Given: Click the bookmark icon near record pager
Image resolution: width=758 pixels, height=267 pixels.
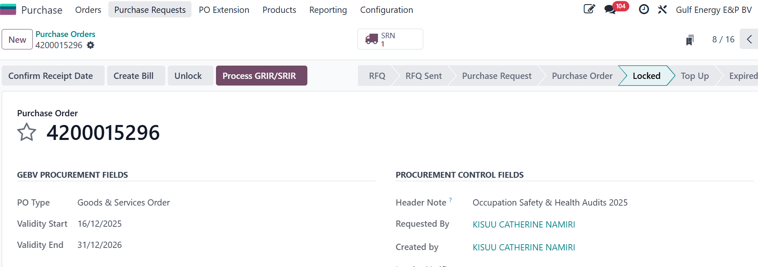Looking at the screenshot, I should [690, 40].
